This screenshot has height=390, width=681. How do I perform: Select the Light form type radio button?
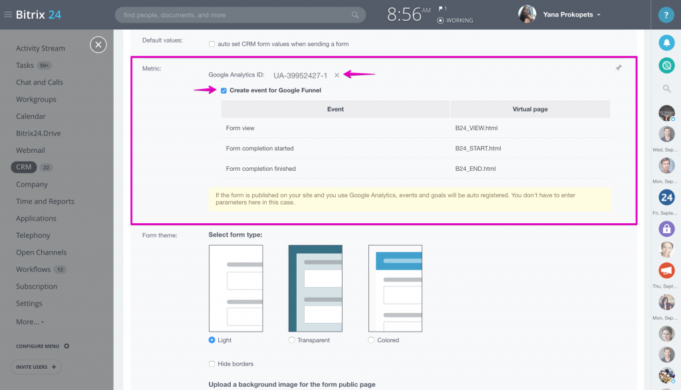[x=211, y=340]
